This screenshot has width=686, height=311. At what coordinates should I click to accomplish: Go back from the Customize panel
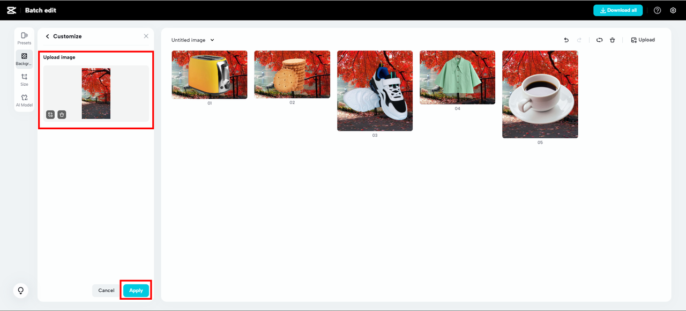[x=47, y=36]
